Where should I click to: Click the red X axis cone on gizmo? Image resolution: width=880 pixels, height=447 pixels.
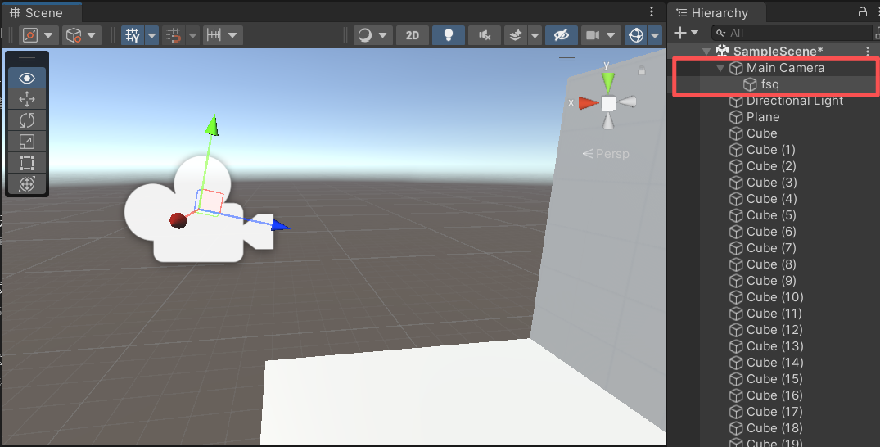click(589, 103)
